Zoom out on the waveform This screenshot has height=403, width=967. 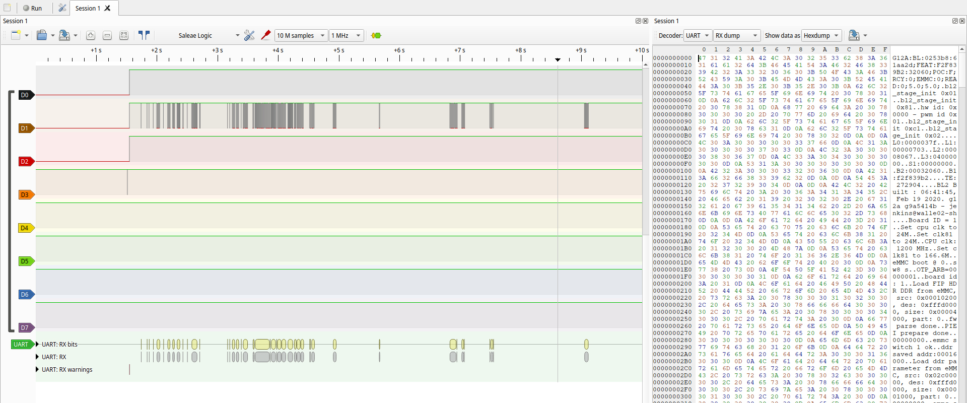(x=107, y=35)
